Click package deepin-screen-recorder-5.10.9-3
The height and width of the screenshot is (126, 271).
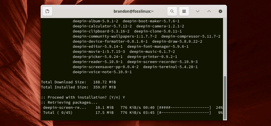[x=162, y=62]
